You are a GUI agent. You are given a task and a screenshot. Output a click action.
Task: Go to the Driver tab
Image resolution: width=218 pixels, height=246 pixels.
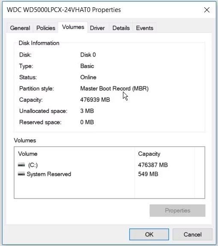point(97,28)
